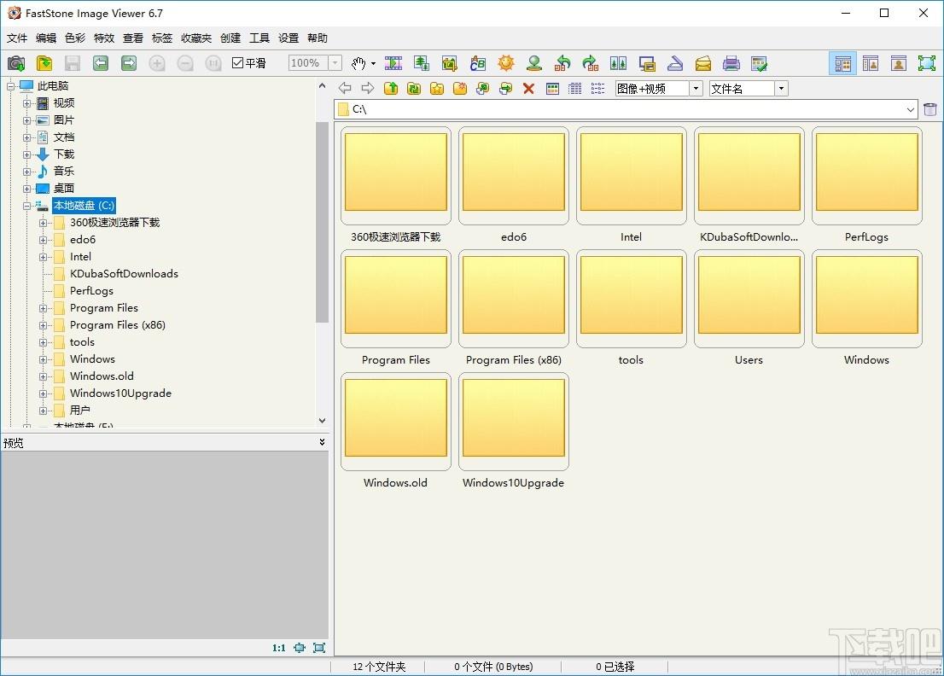Compare selected images side by side

618,63
